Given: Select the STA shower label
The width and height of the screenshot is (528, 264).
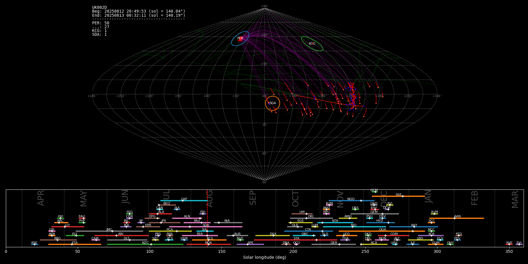Looking at the screenshot, I should tap(296, 238).
